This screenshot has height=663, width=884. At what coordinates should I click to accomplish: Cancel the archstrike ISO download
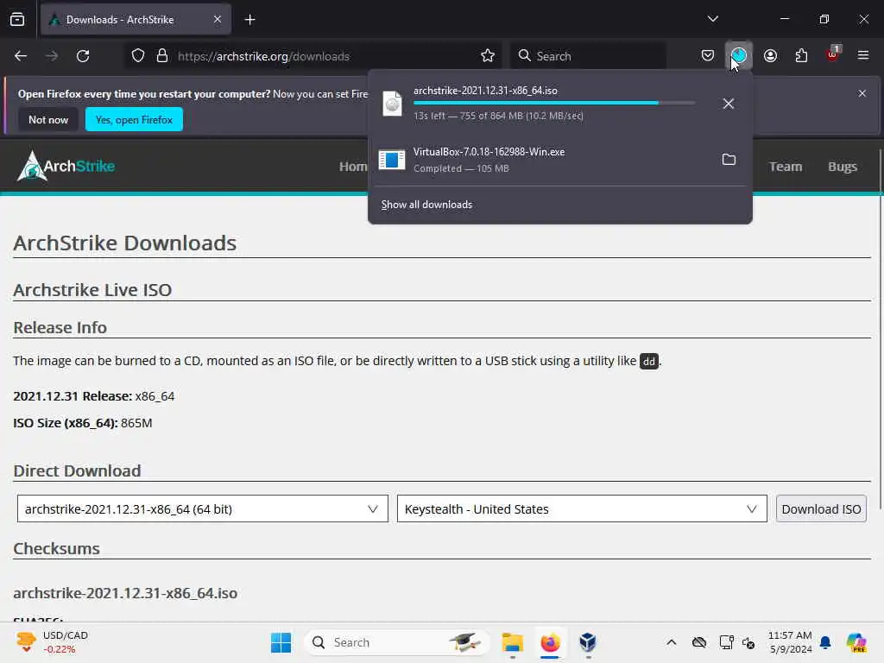(729, 104)
